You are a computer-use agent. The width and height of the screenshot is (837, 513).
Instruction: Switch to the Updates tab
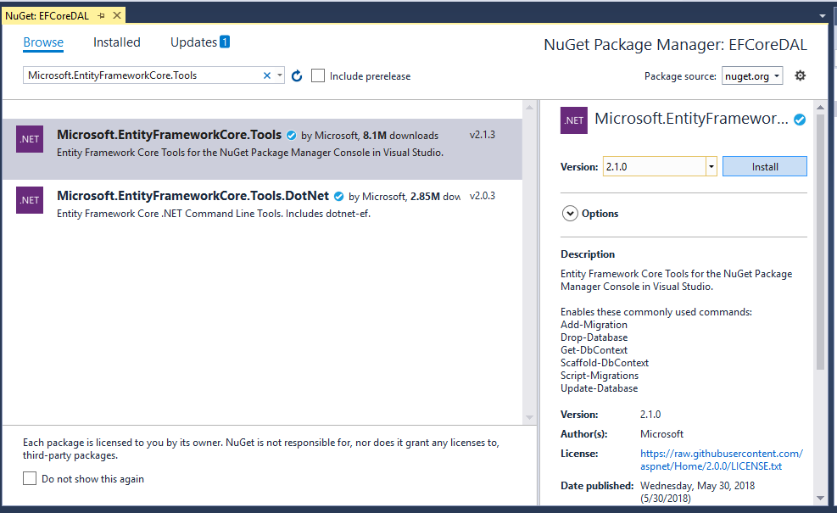click(193, 42)
